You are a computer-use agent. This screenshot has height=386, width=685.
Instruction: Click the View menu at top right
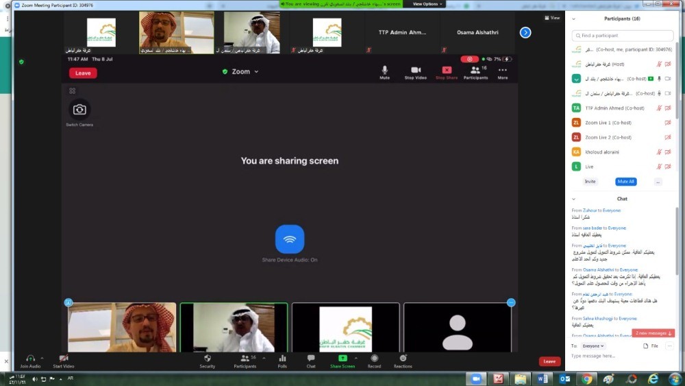[552, 18]
